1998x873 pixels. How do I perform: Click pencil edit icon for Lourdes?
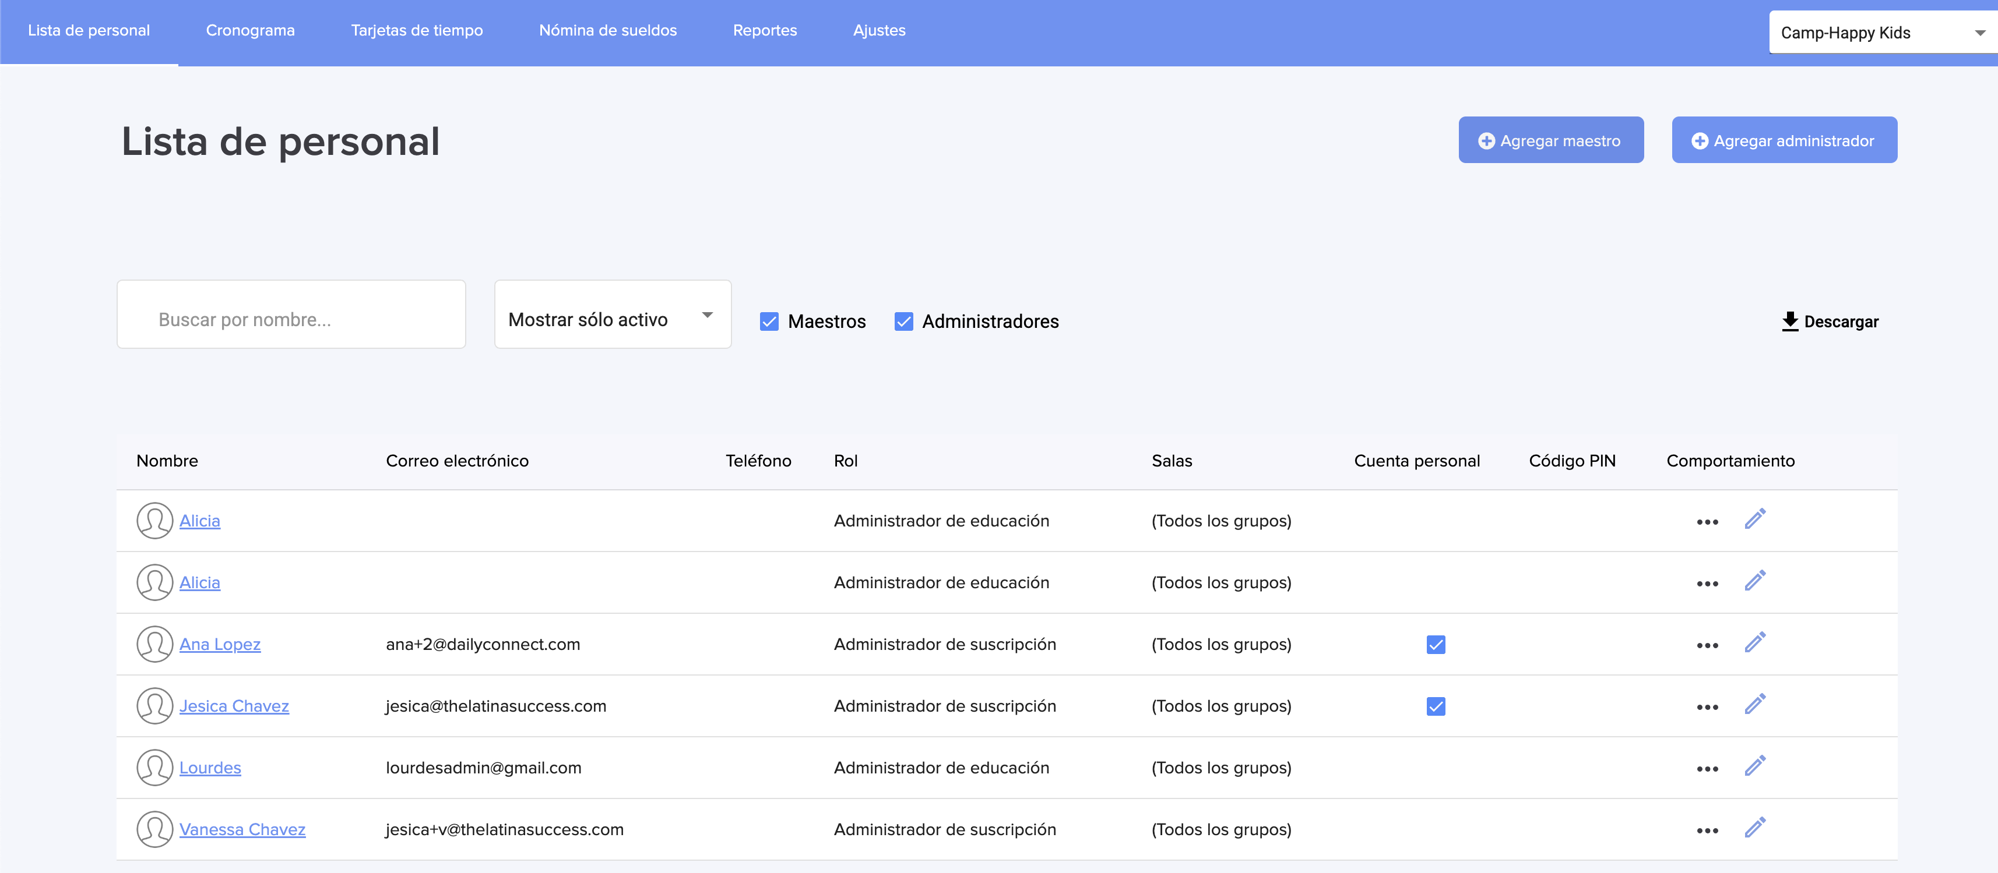tap(1754, 766)
